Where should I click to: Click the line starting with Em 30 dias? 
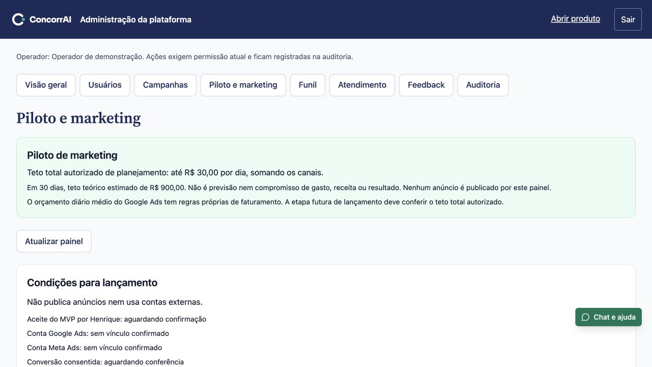[x=289, y=188]
